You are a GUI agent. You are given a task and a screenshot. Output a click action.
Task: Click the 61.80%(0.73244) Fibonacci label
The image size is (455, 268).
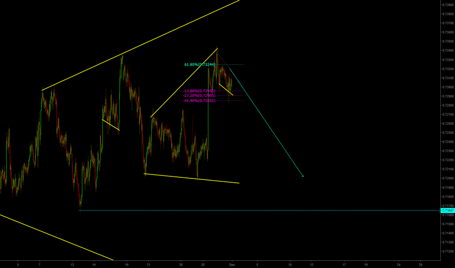200,64
